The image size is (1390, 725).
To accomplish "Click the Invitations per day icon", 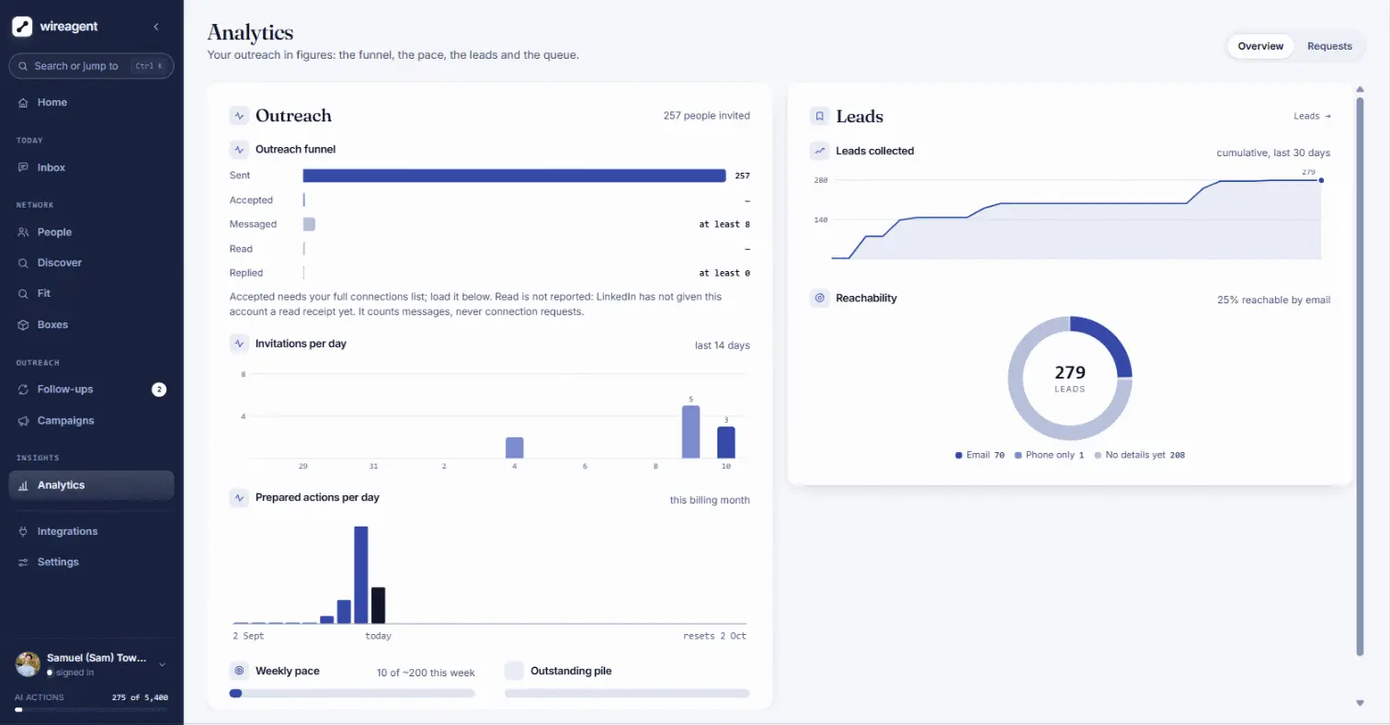I will (x=239, y=344).
